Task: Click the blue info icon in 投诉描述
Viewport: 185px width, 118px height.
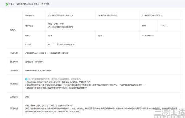Action: point(26,79)
